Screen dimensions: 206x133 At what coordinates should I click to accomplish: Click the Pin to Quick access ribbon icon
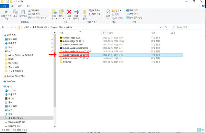[x=6, y=12]
